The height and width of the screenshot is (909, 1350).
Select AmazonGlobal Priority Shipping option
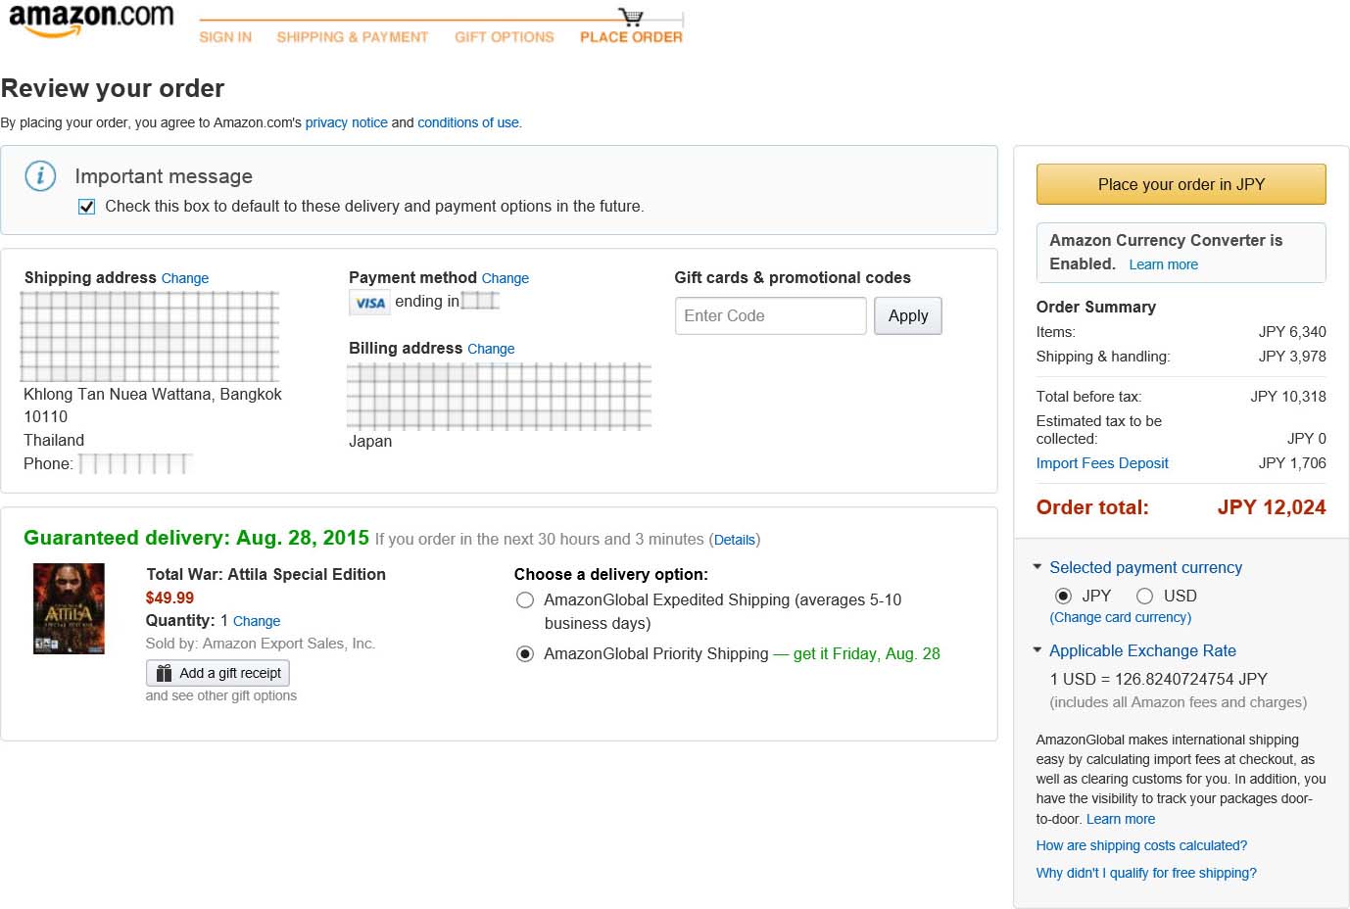click(525, 653)
